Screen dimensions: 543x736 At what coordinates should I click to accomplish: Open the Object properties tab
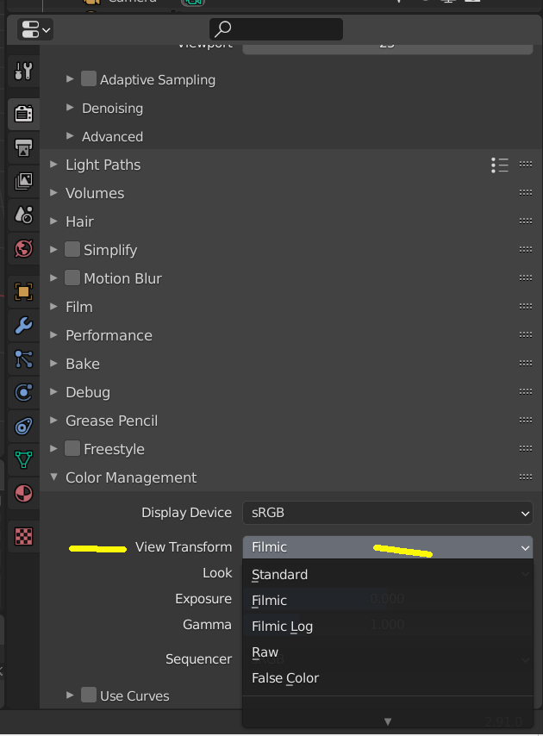click(x=23, y=291)
